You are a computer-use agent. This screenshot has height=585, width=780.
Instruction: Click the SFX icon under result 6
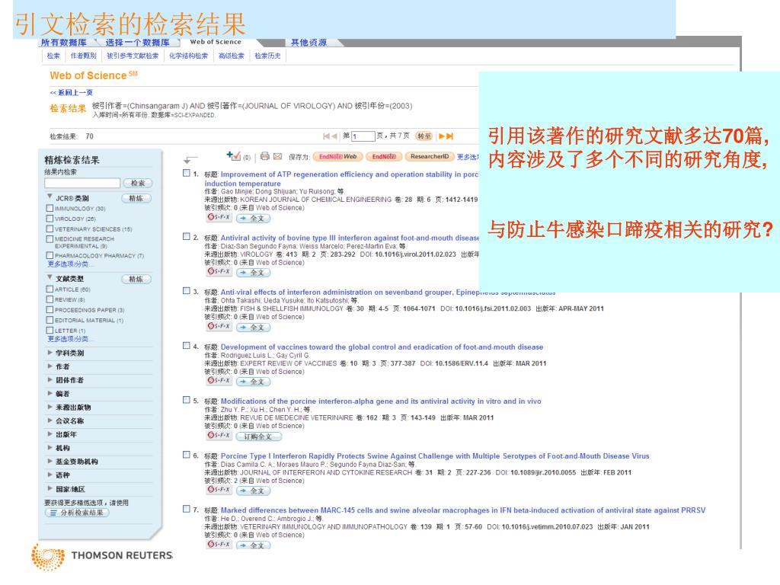pyautogui.click(x=219, y=490)
